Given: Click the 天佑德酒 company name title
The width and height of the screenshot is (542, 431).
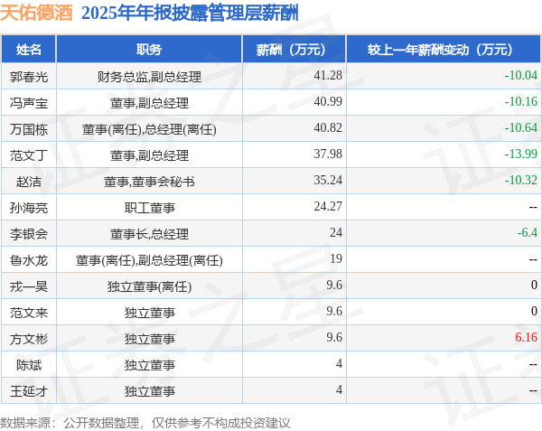Looking at the screenshot, I should [36, 13].
